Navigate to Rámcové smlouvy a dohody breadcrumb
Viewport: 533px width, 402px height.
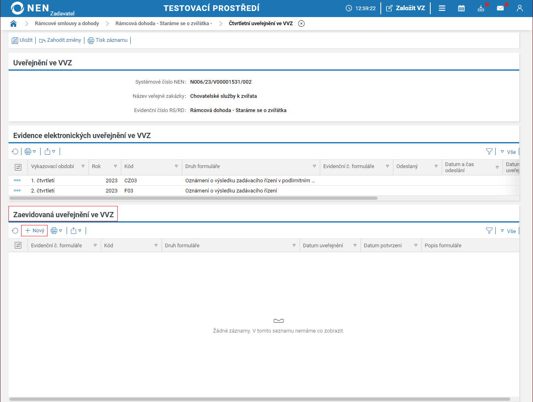67,24
